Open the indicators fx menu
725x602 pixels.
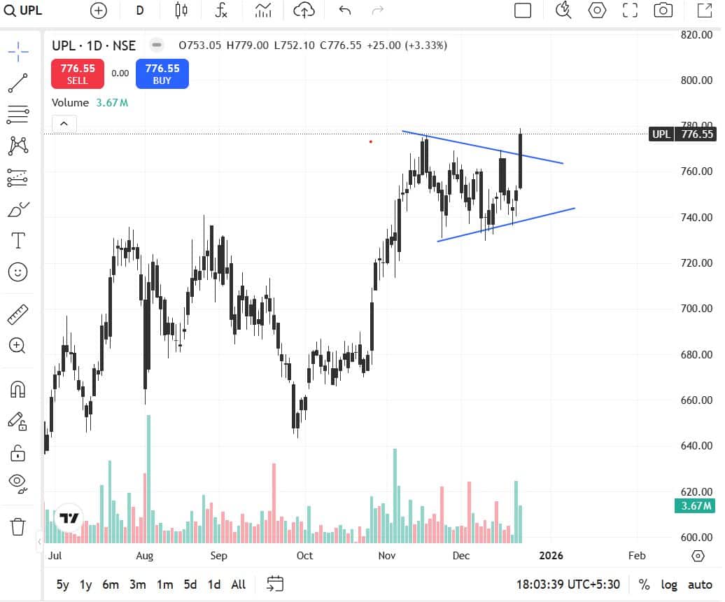[221, 10]
